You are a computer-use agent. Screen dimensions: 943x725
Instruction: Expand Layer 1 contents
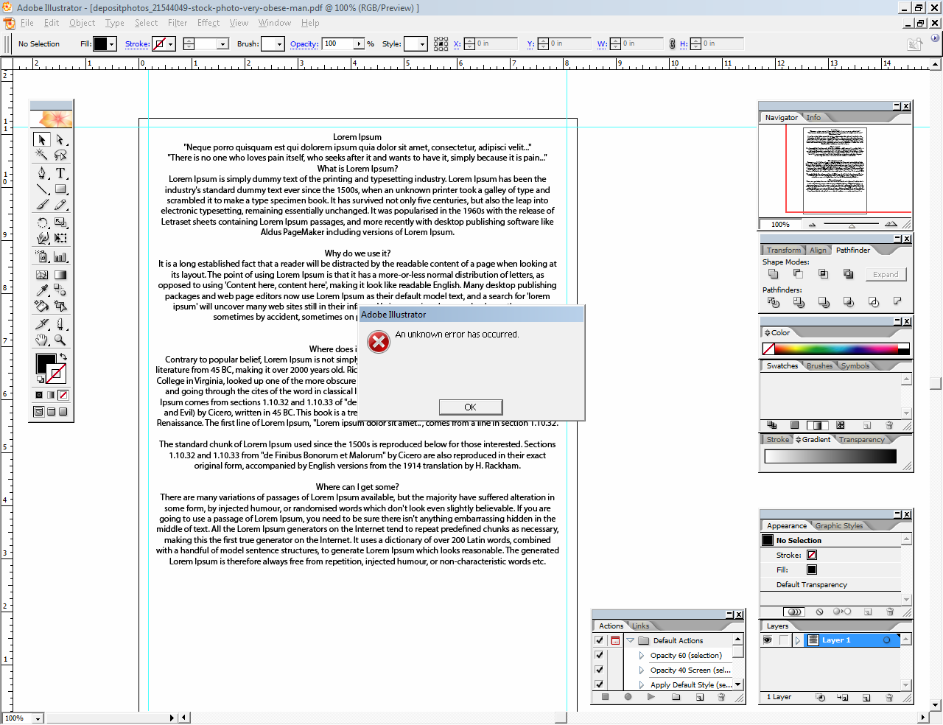[x=798, y=640]
